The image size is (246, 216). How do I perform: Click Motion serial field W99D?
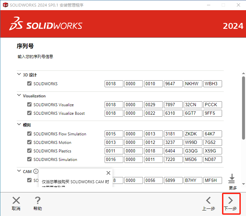tap(193, 142)
